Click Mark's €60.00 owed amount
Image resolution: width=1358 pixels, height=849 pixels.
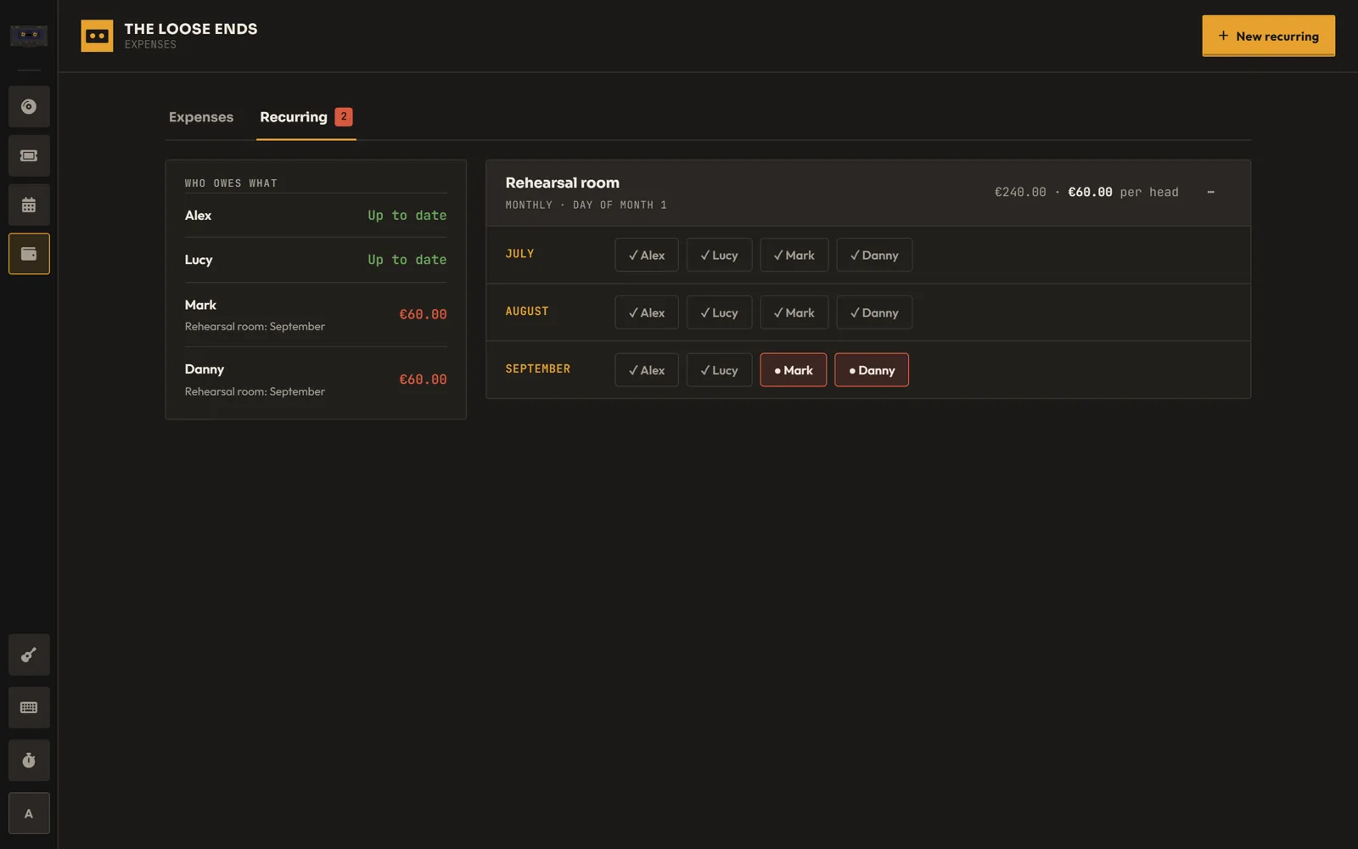423,314
